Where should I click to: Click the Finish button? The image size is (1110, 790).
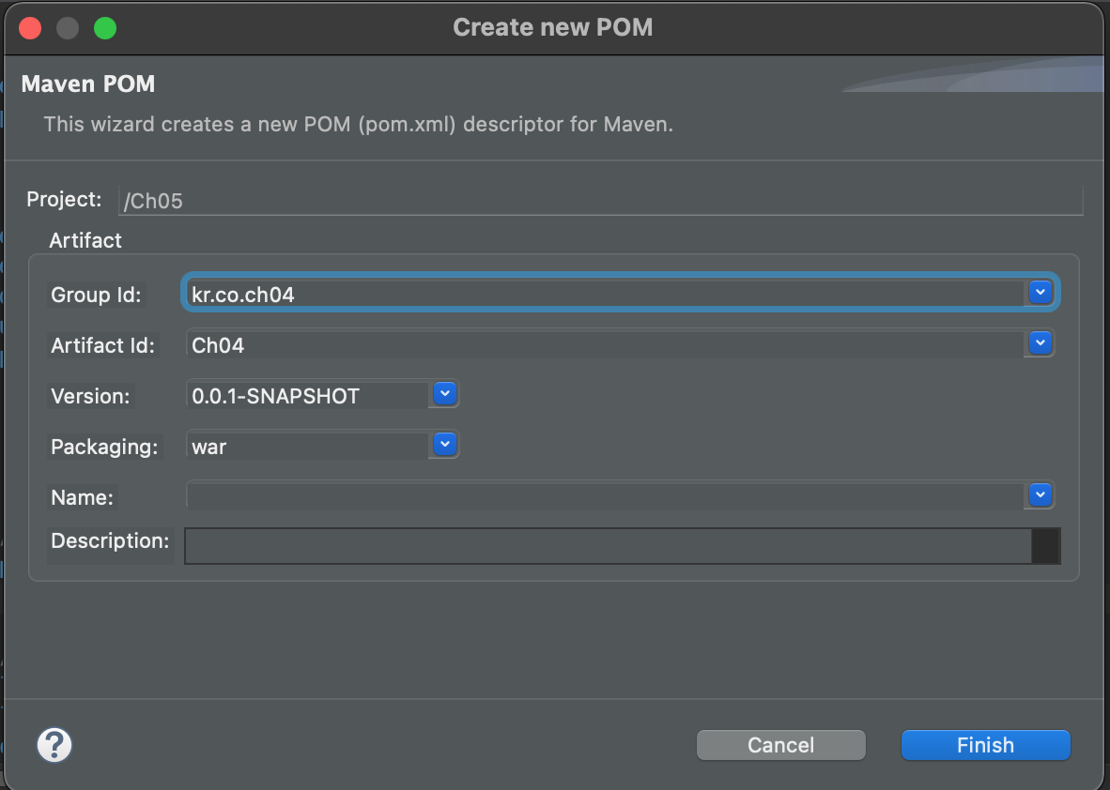coord(985,746)
